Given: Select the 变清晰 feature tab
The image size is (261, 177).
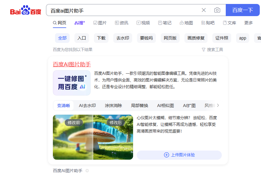Looking at the screenshot, I should 64,105.
